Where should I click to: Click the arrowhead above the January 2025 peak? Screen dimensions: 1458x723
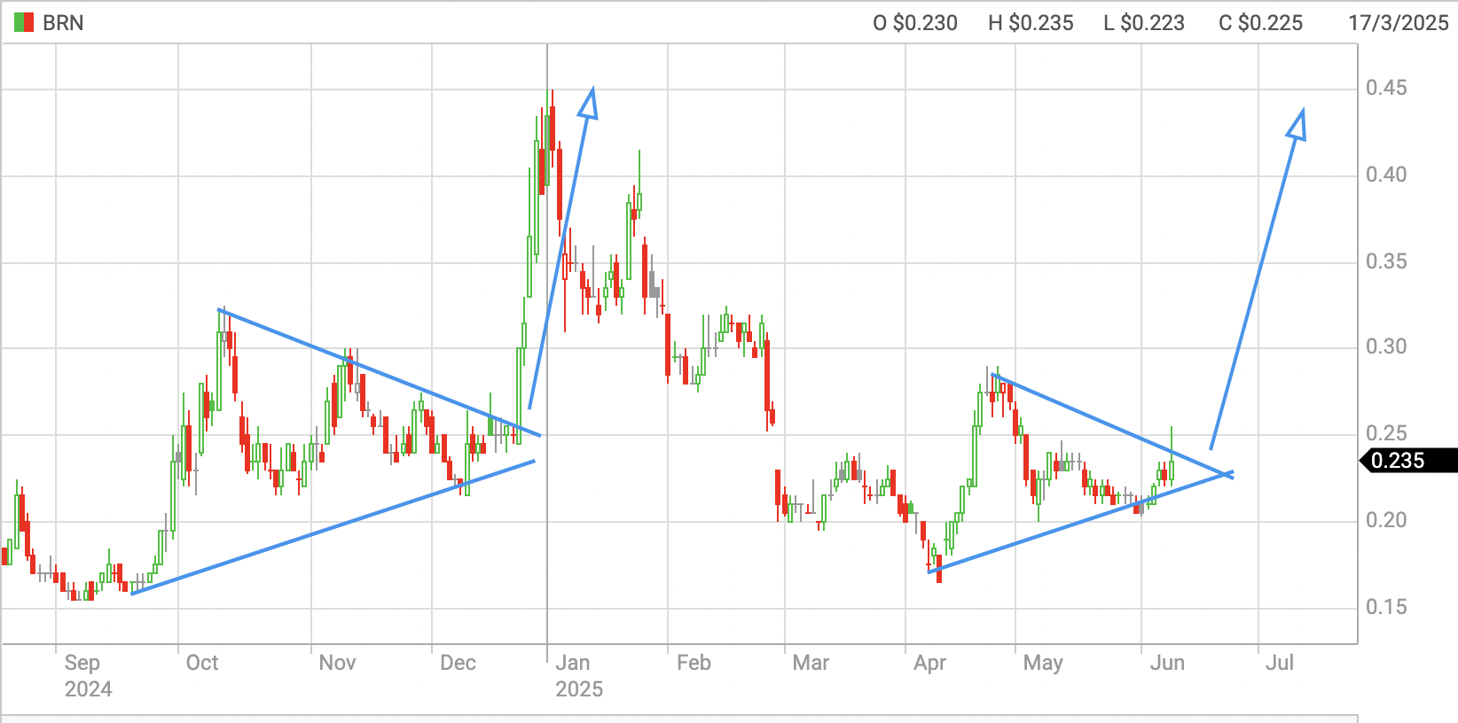(x=589, y=103)
